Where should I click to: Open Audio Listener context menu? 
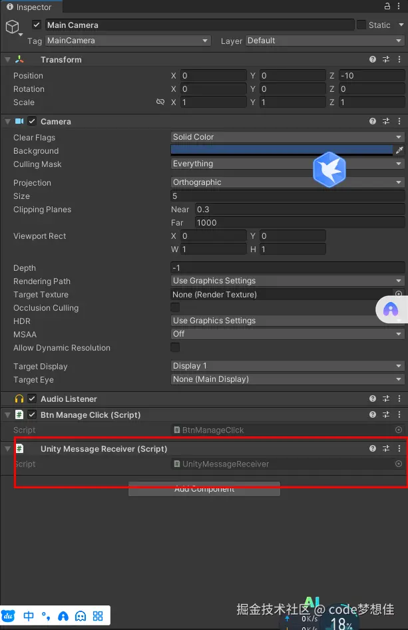[399, 398]
